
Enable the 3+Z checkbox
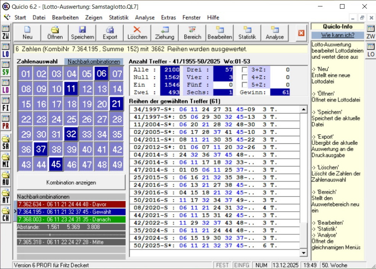point(245,70)
